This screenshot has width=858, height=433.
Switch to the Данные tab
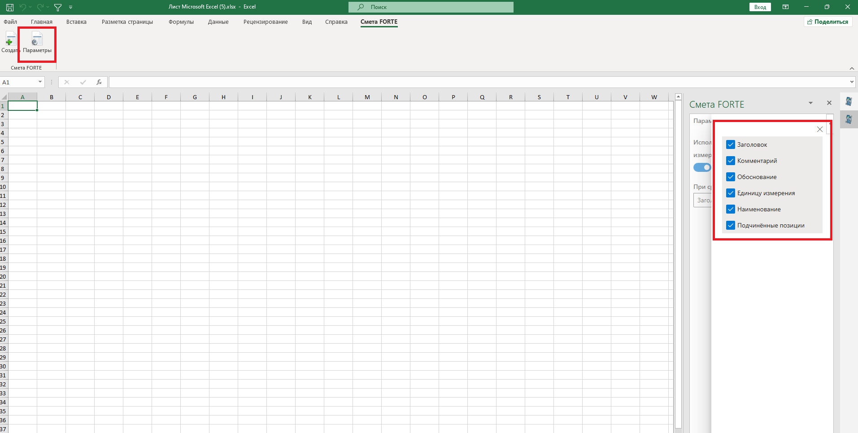pyautogui.click(x=218, y=22)
